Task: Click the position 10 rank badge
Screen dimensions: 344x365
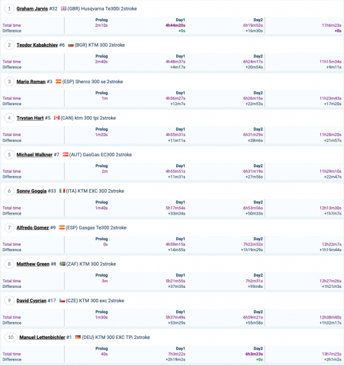Action: click(11, 337)
